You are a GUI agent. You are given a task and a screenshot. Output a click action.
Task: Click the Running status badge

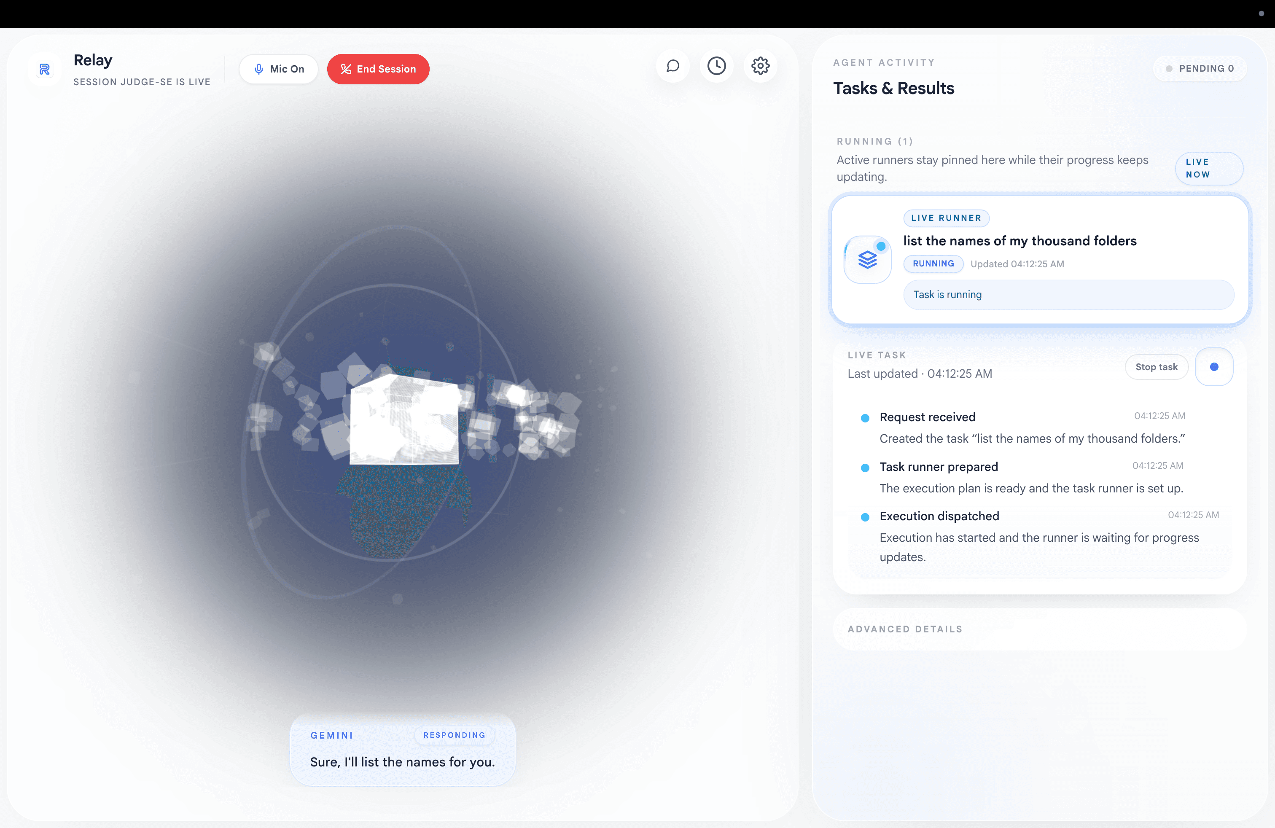933,263
